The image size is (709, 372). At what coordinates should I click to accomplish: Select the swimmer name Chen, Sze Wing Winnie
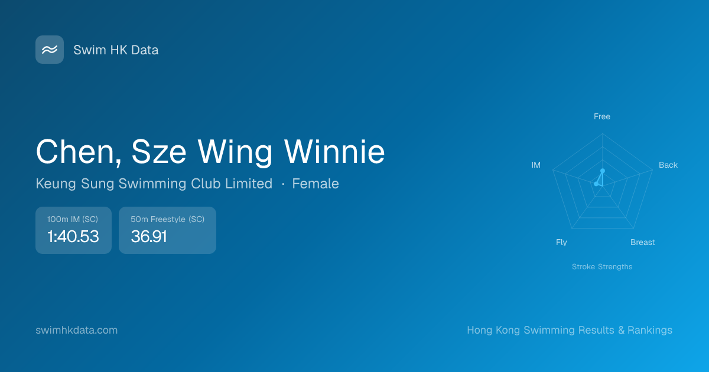click(210, 152)
